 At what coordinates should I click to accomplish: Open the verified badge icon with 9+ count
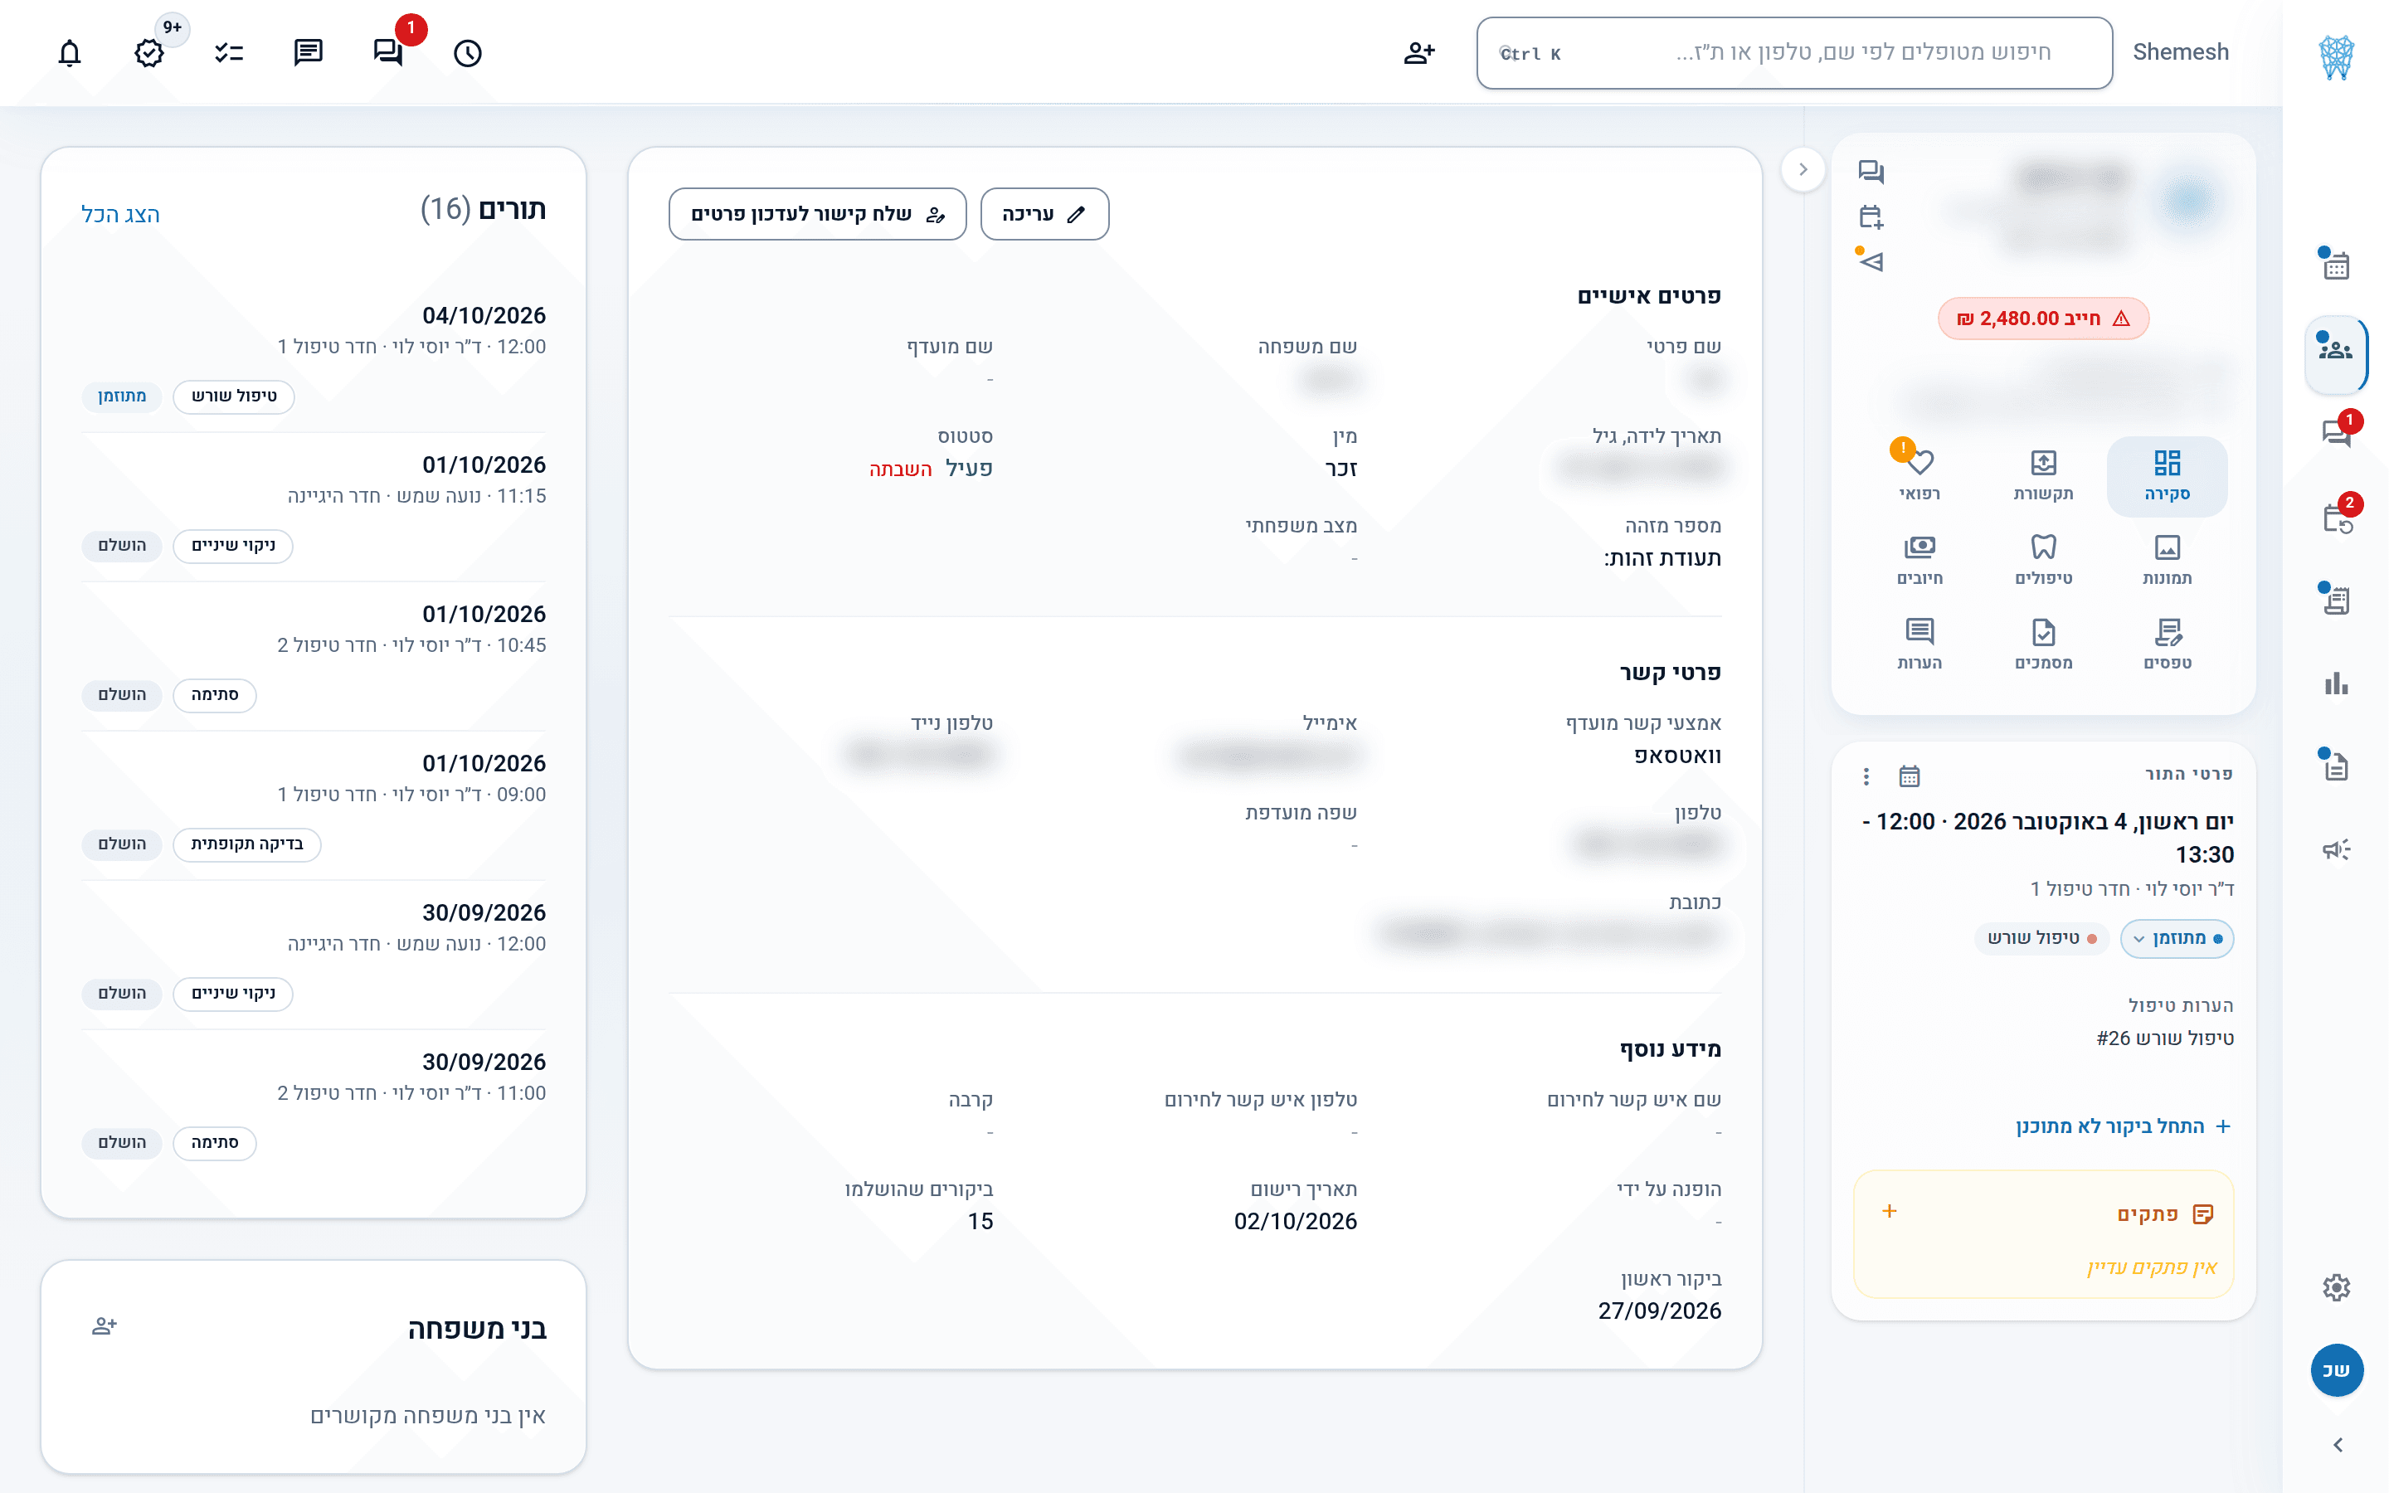point(149,52)
